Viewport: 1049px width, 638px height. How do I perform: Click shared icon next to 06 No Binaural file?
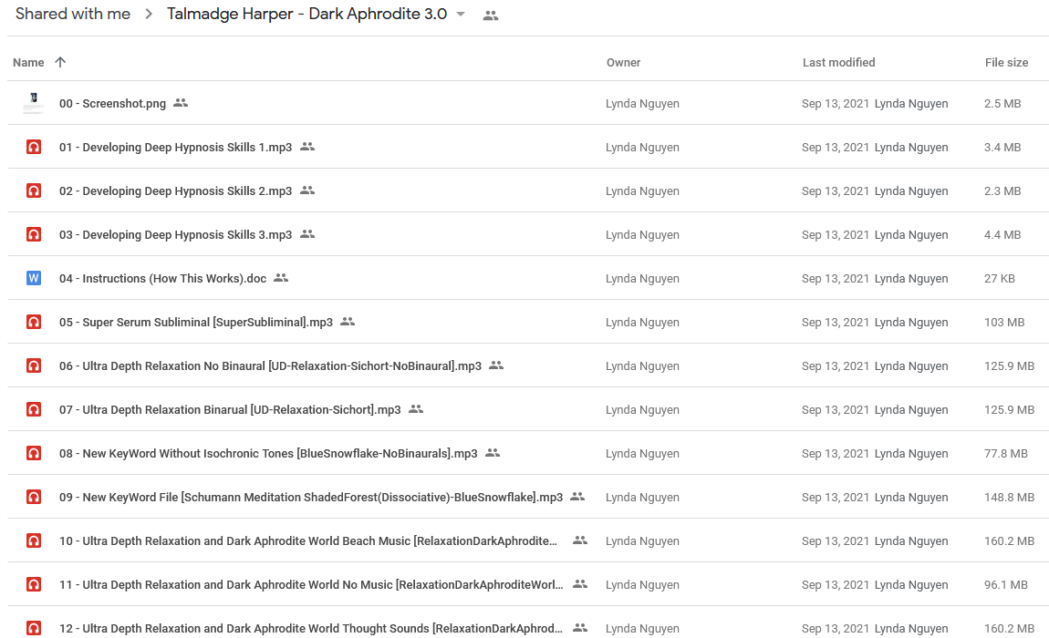[x=495, y=365]
